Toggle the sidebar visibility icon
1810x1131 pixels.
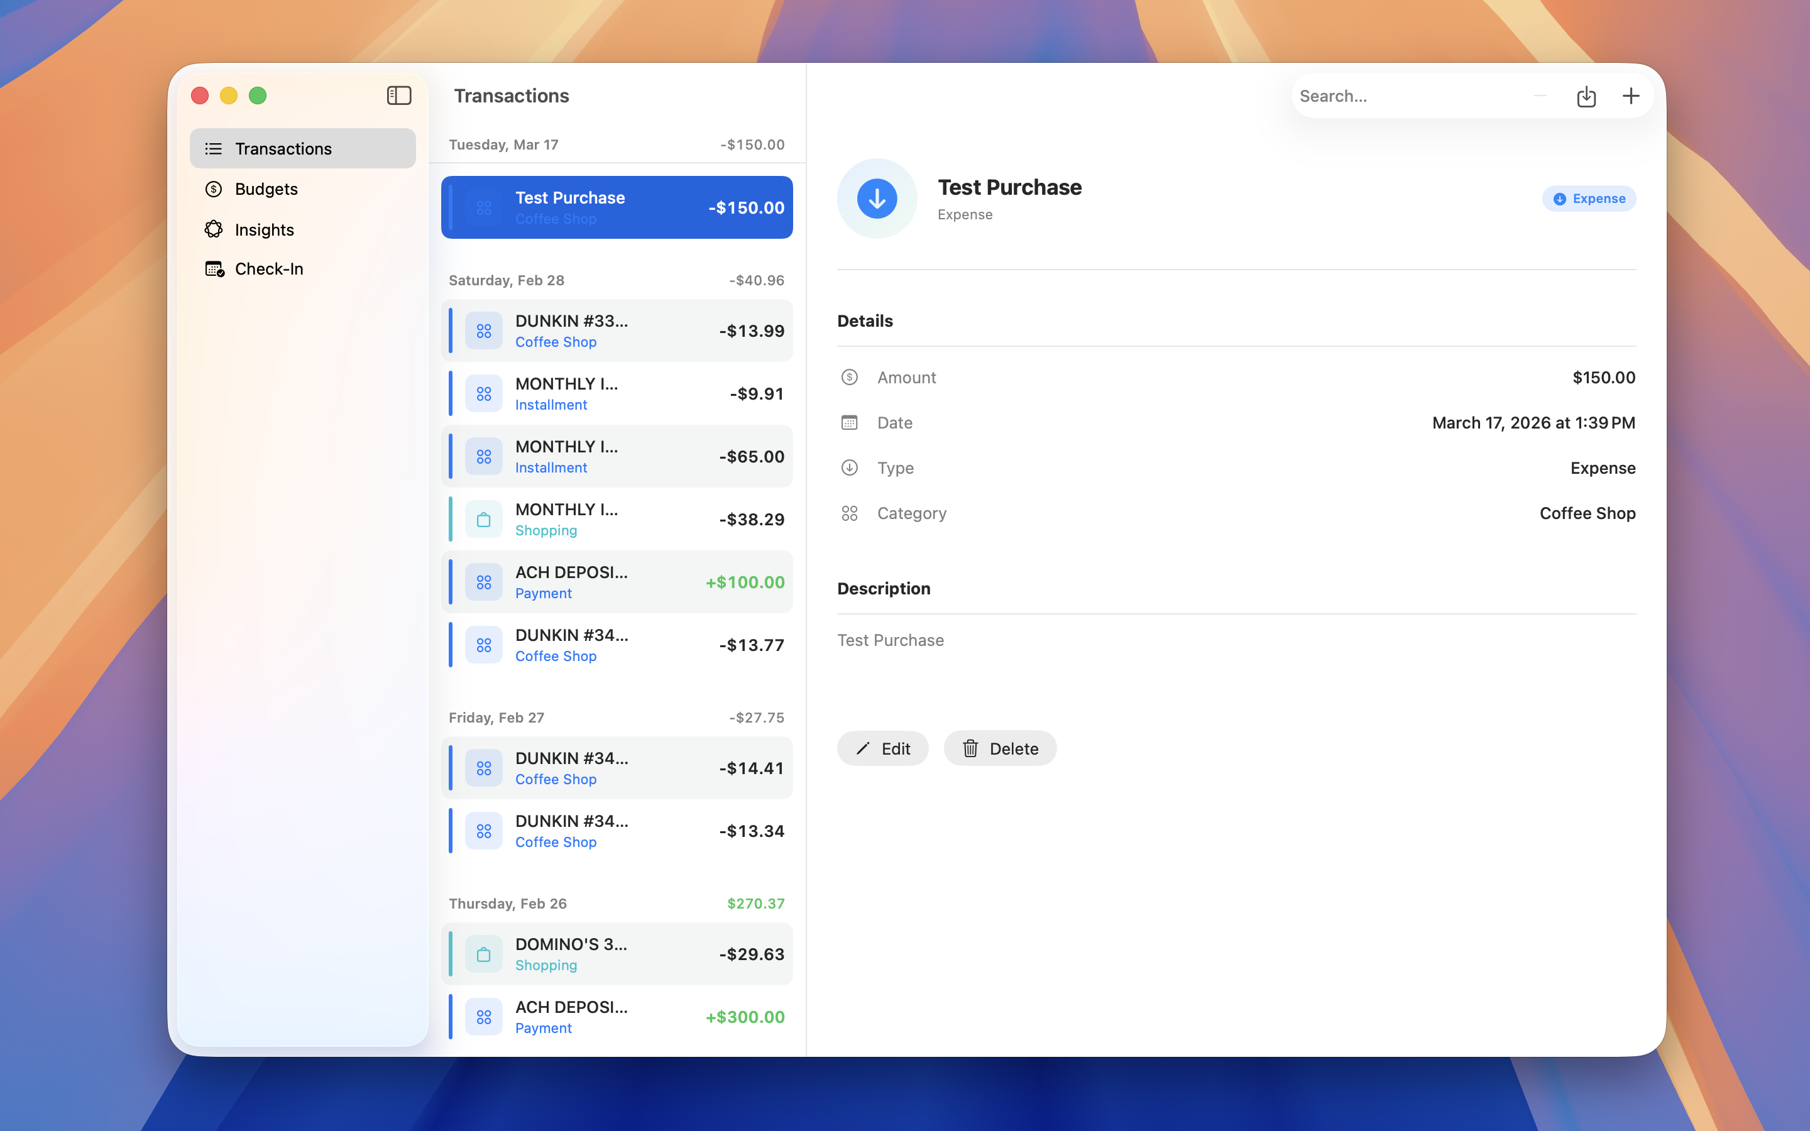coord(398,96)
